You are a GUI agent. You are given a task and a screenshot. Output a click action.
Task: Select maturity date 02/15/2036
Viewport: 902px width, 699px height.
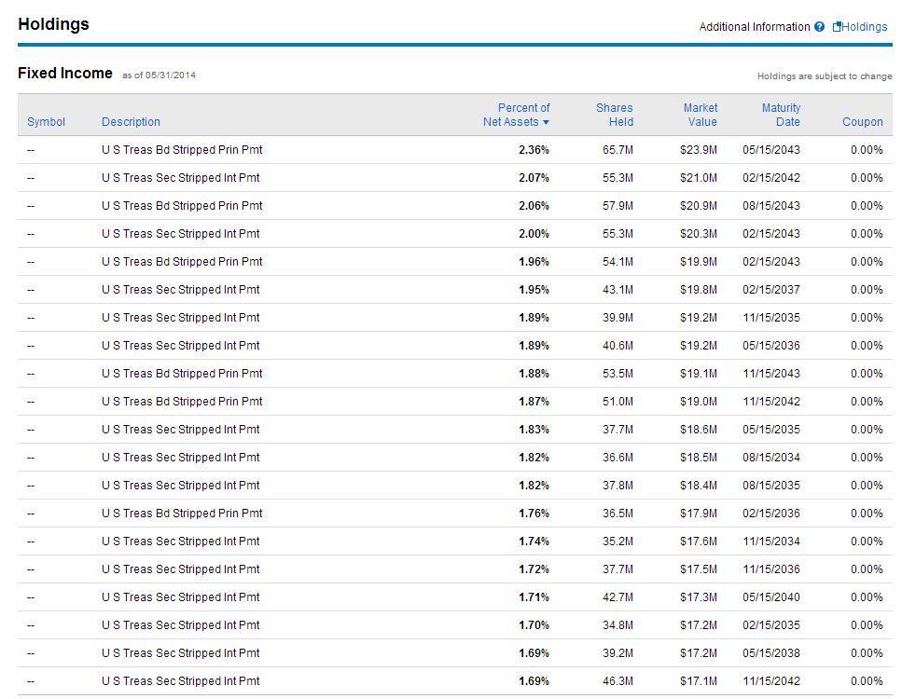click(x=770, y=514)
